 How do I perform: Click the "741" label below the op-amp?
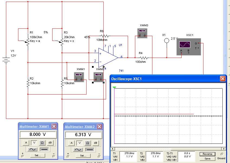point(121,71)
